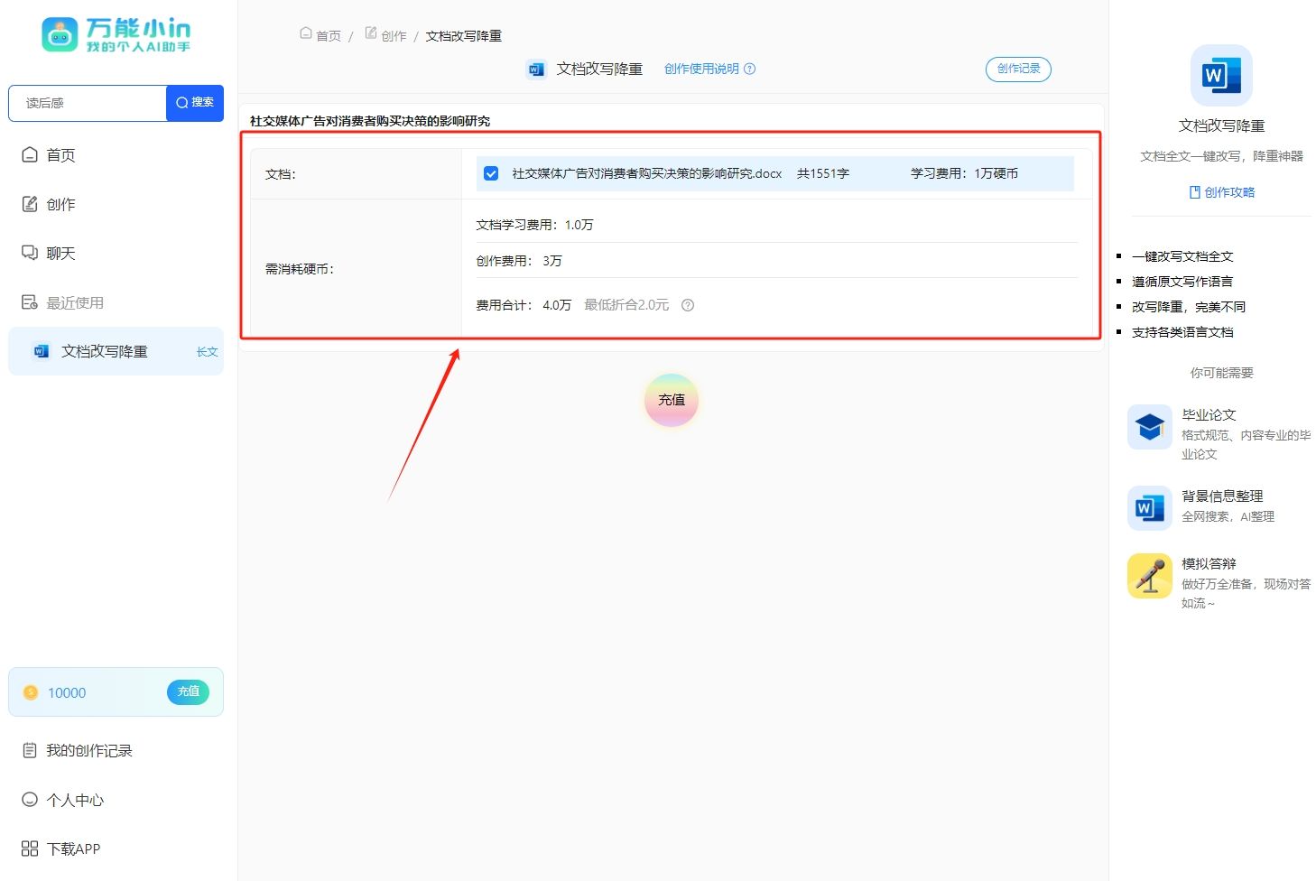Image resolution: width=1316 pixels, height=881 pixels.
Task: Open 下载APP in the sidebar
Action: tap(73, 849)
